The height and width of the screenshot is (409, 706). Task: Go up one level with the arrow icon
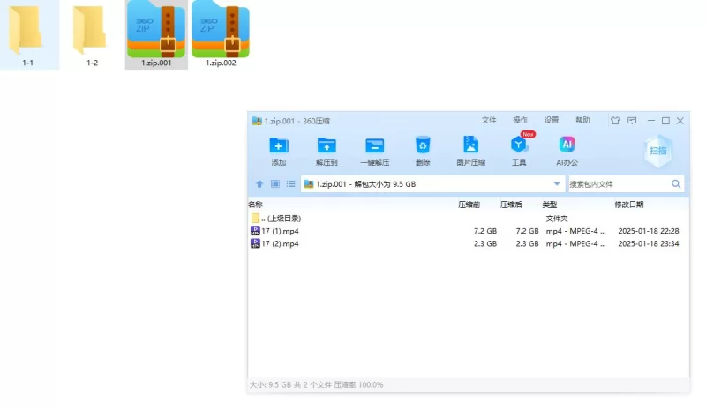click(x=259, y=184)
